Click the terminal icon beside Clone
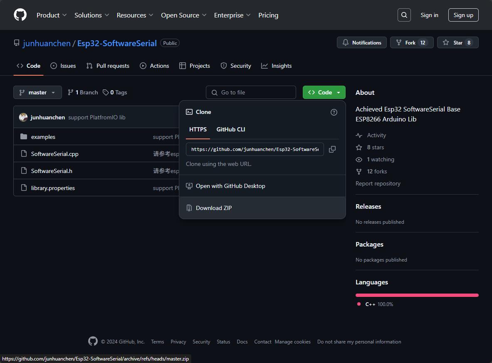 click(189, 112)
